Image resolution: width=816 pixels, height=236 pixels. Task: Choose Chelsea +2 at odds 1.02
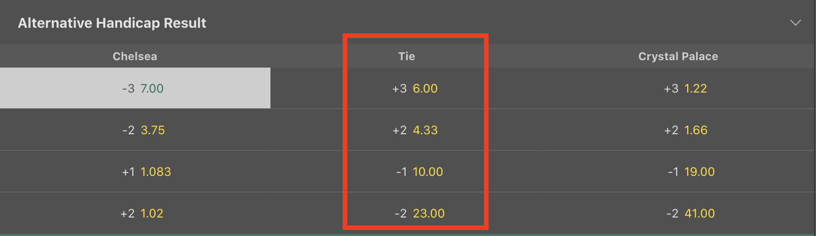135,213
